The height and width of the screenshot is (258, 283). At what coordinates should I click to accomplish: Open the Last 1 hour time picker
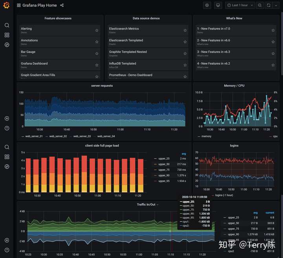(x=240, y=5)
